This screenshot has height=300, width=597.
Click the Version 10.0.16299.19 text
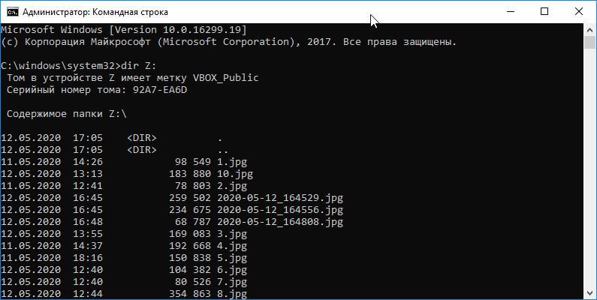click(x=179, y=30)
